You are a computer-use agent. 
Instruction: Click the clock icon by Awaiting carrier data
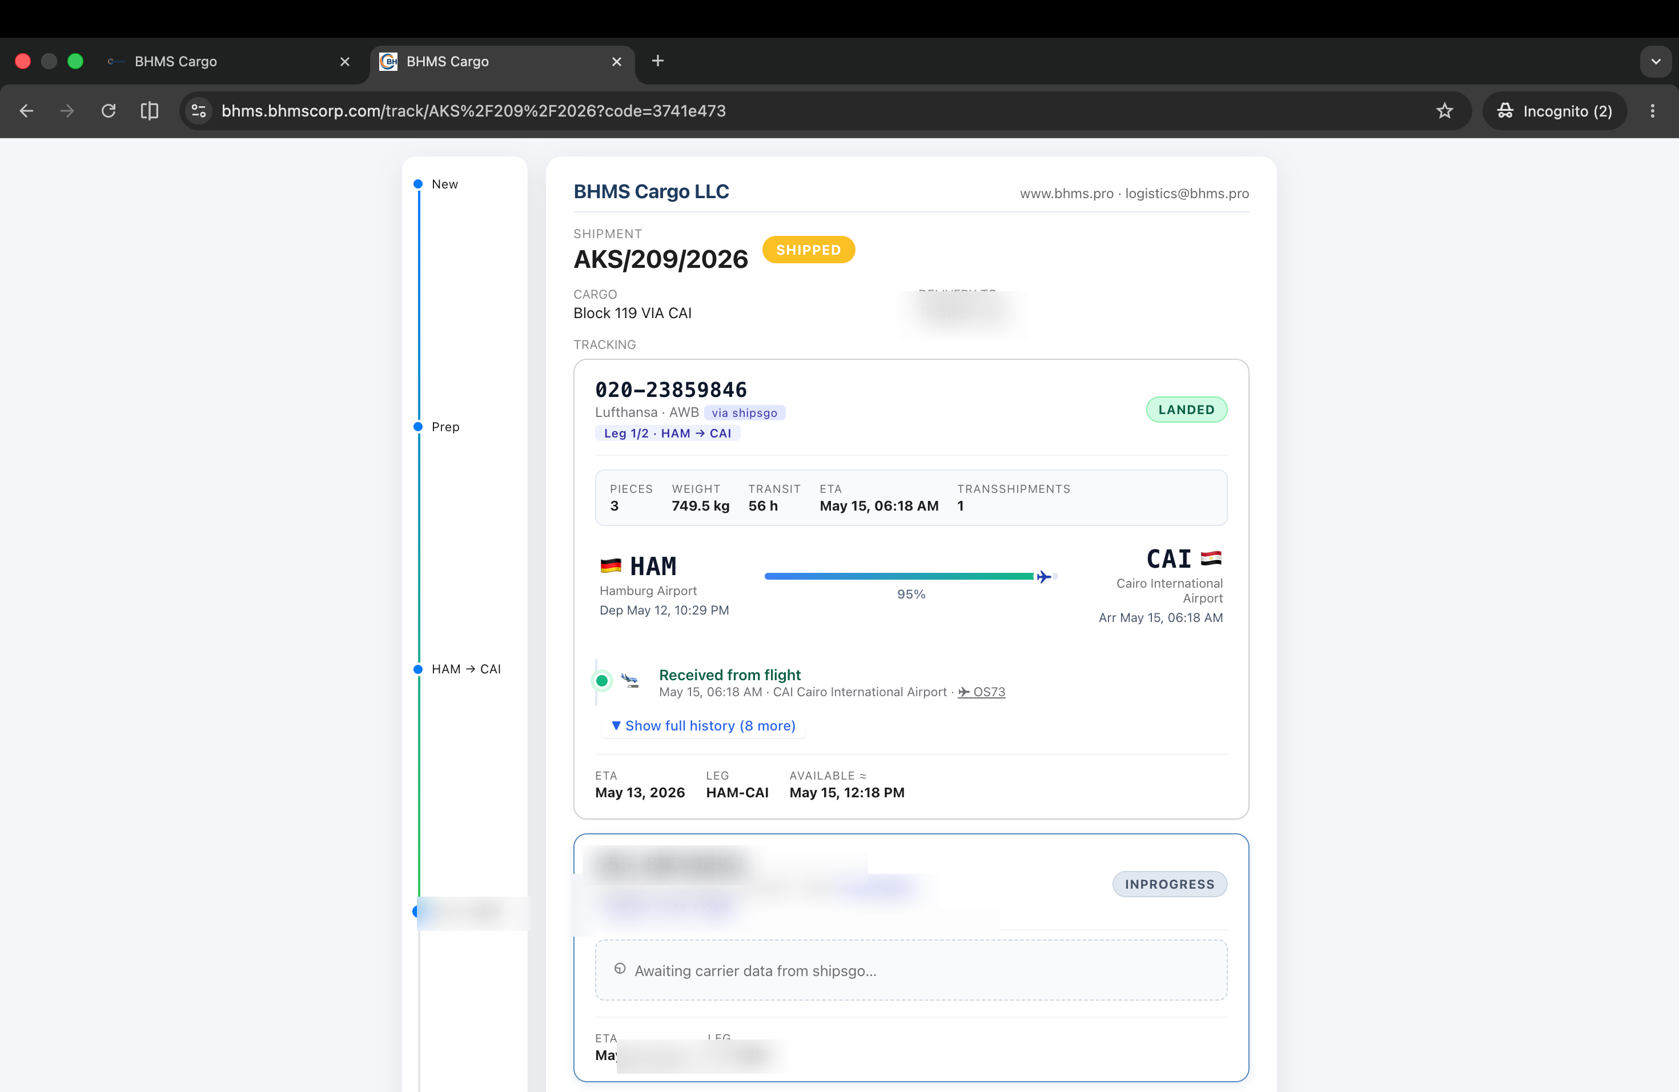point(620,969)
